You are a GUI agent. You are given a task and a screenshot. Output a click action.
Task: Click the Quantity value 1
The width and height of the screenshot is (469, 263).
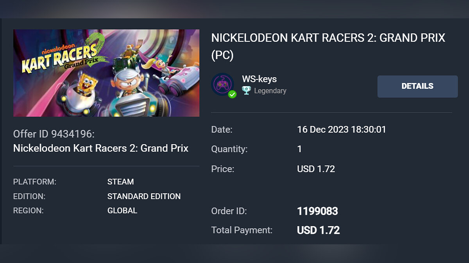click(299, 149)
